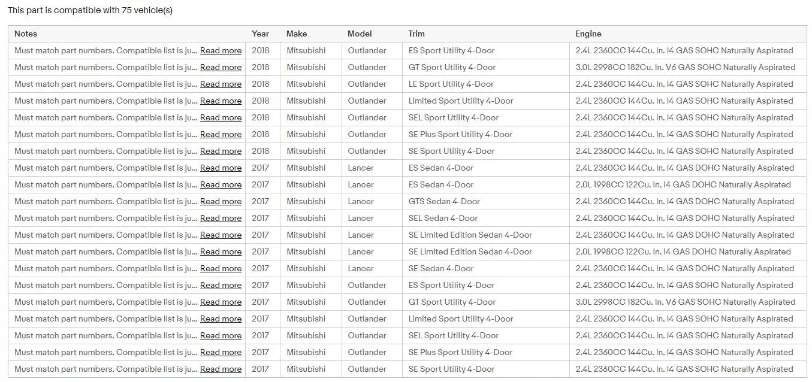Read more for Lancer SE Limited Edition 2.0L
Screen dimensions: 812x382
coord(221,252)
